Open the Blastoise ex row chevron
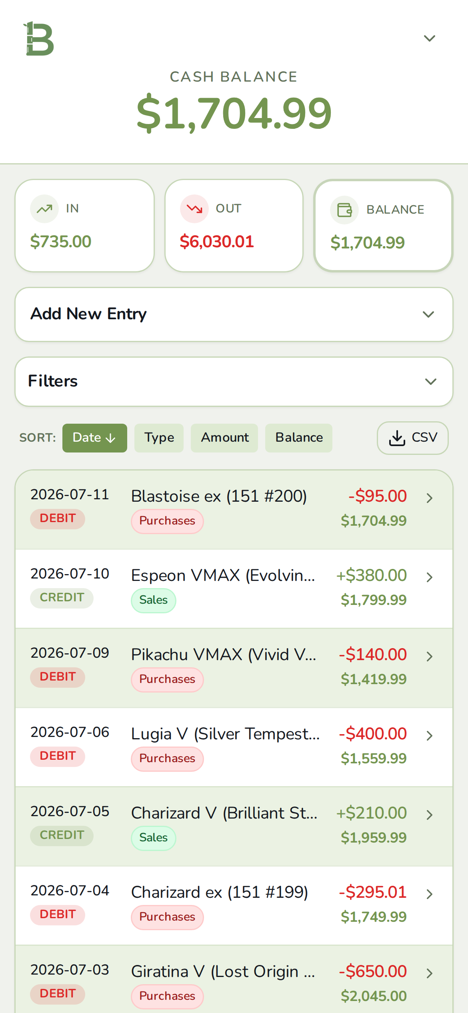The height and width of the screenshot is (1013, 468). 430,498
